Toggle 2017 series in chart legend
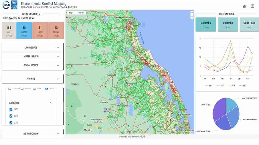 tap(220, 85)
